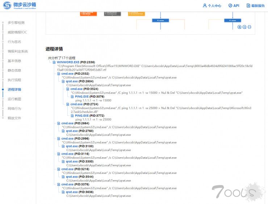Jump to 释放文件 section
Viewport: 268px width, 204px height.
14,118
